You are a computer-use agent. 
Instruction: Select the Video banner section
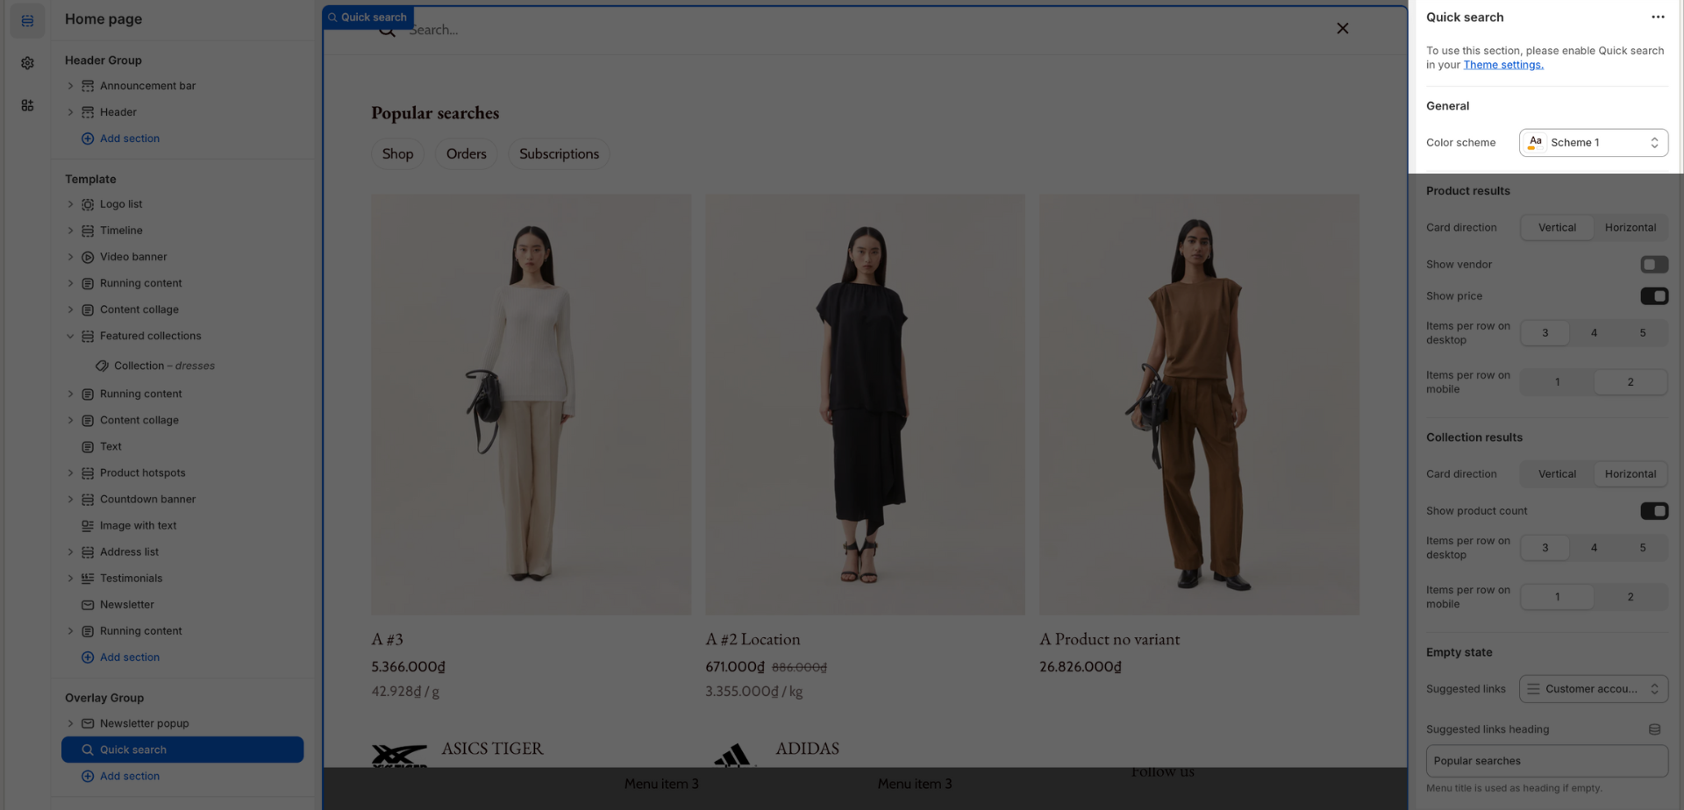[x=133, y=257]
